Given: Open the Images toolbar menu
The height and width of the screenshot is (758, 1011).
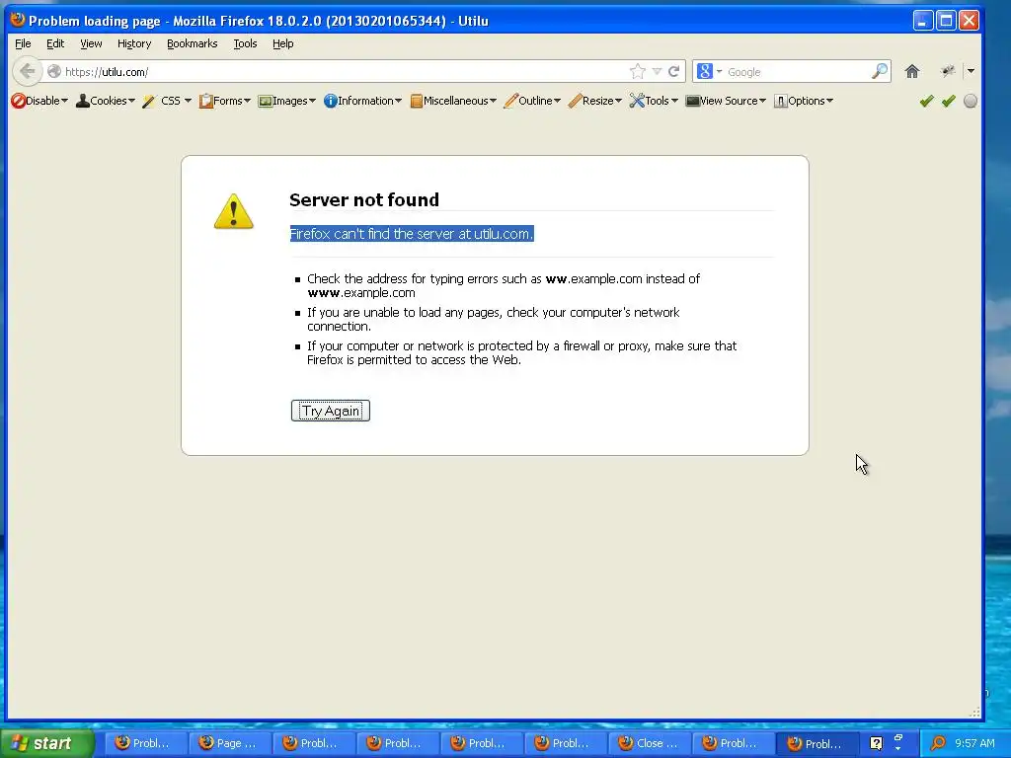Looking at the screenshot, I should click(x=287, y=101).
